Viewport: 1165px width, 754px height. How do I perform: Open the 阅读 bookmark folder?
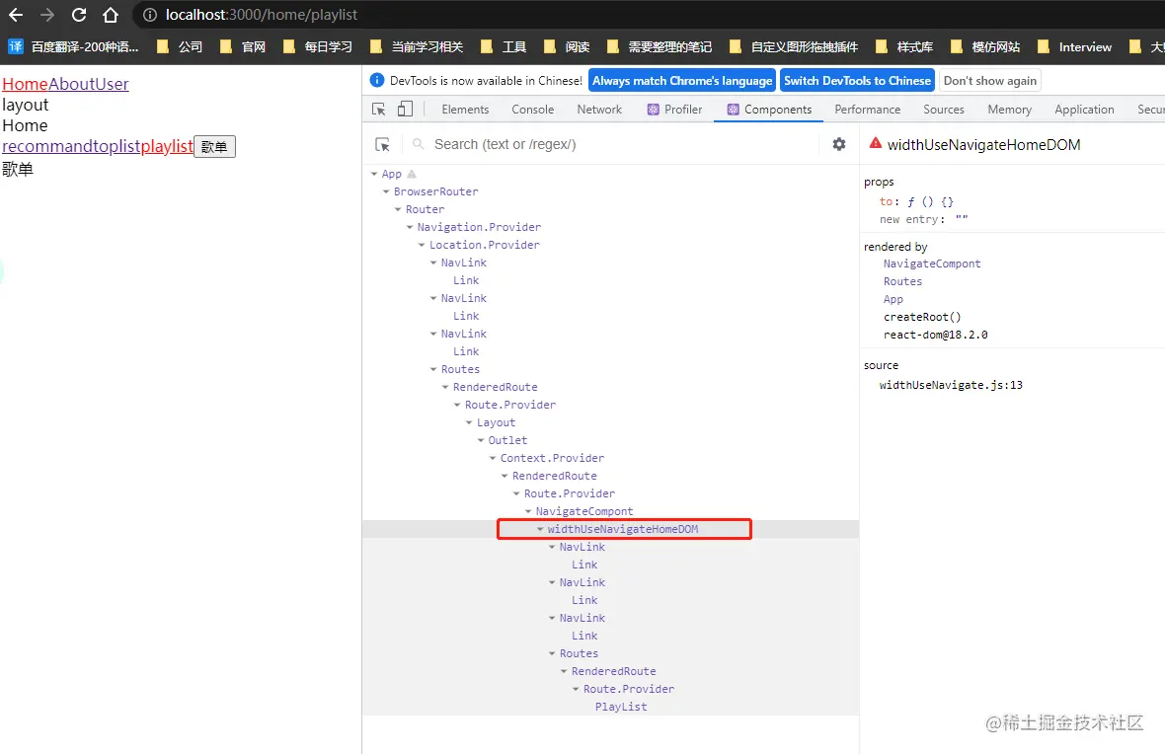[x=567, y=46]
